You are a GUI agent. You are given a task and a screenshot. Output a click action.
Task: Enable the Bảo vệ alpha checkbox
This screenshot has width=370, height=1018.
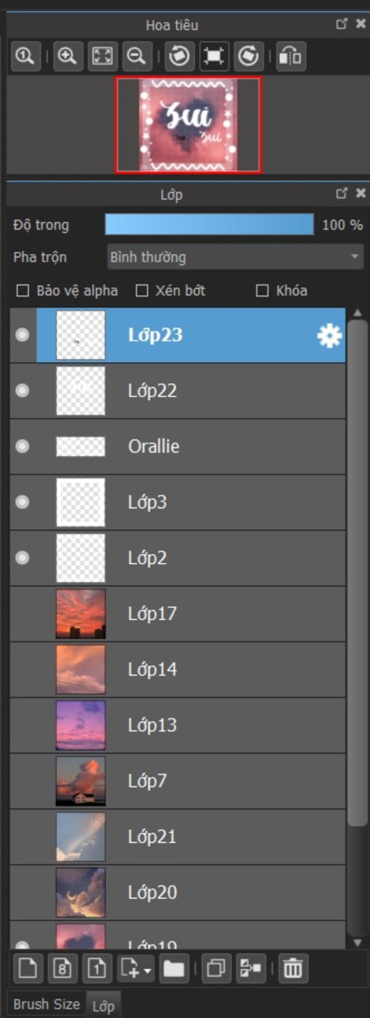(x=22, y=291)
